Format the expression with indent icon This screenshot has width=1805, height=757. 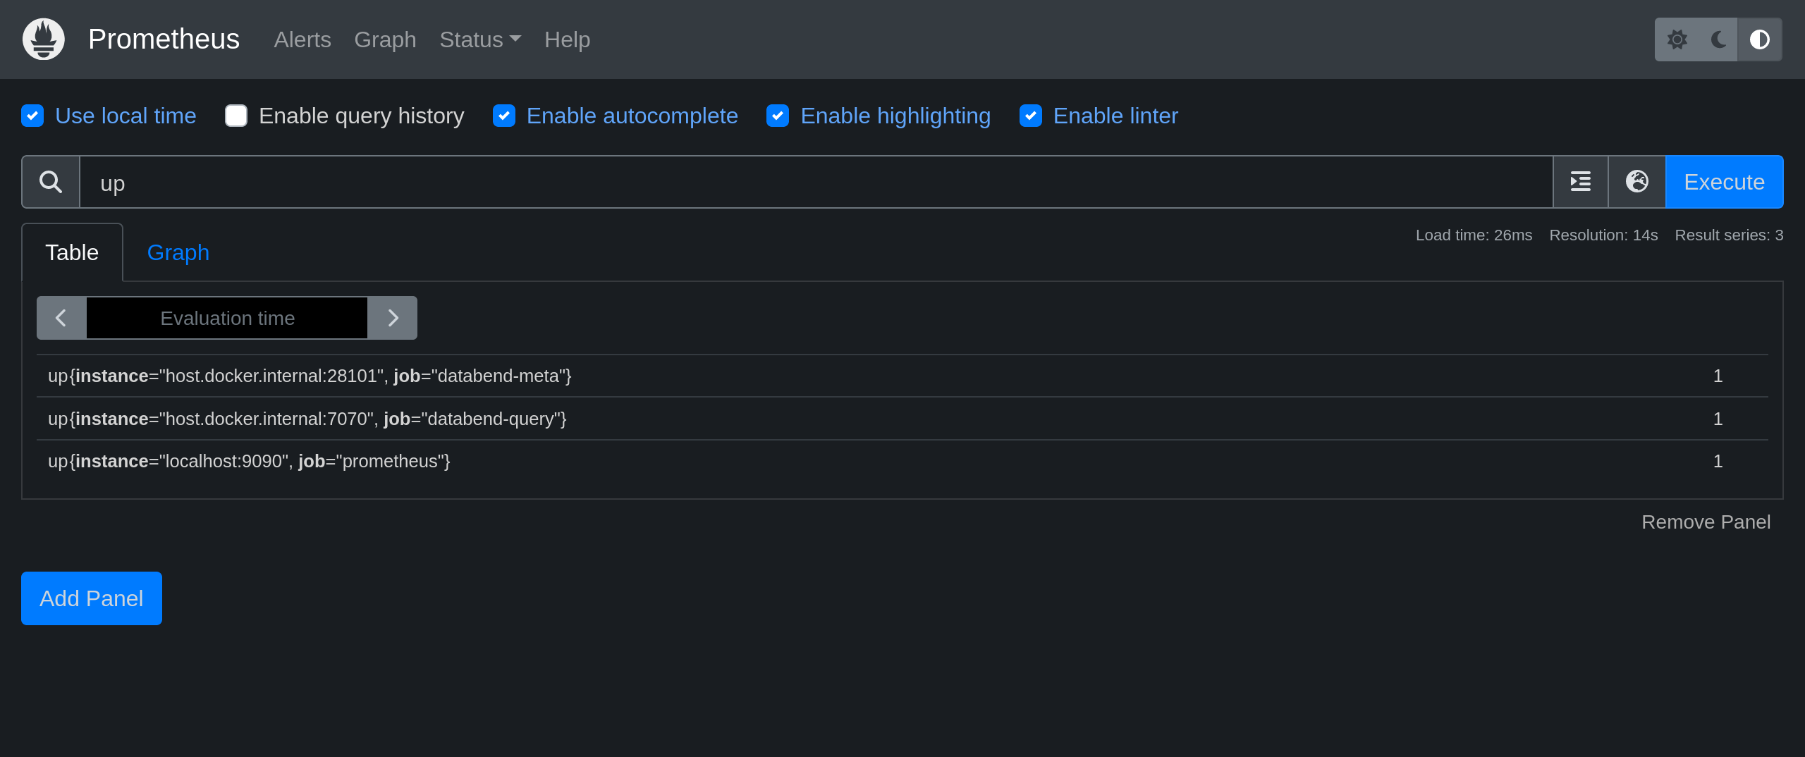pyautogui.click(x=1581, y=182)
